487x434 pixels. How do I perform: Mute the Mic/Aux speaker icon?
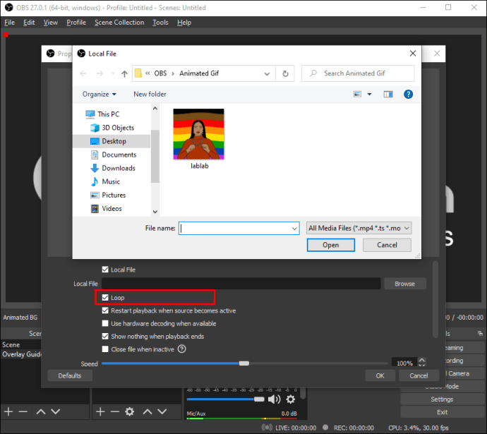(274, 399)
